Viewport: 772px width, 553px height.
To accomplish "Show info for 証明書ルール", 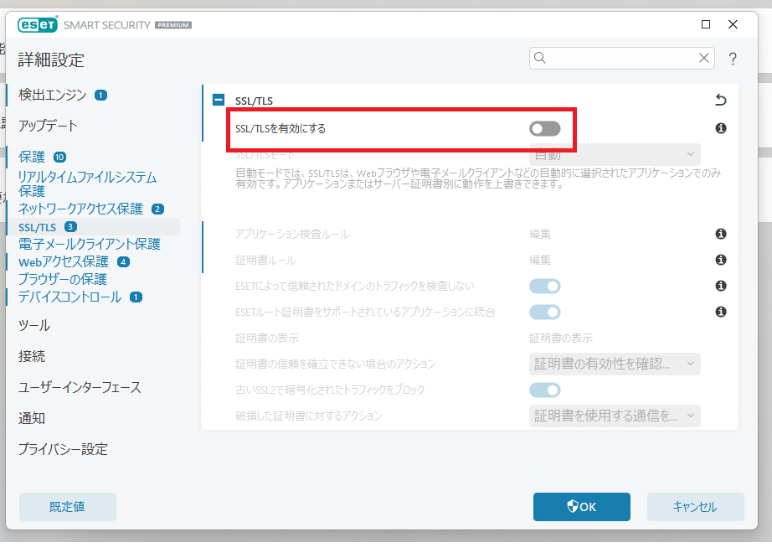I will coord(721,260).
